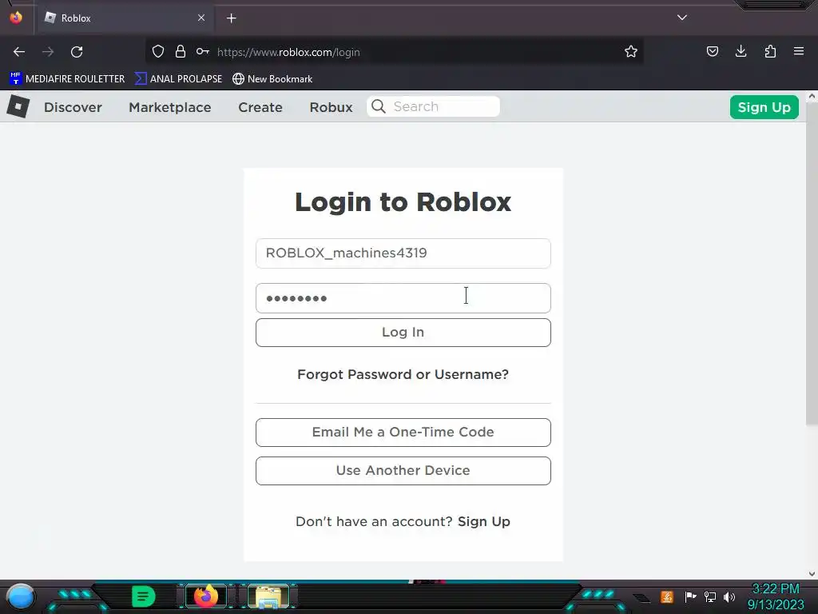Go back with the browser back arrow
818x614 pixels.
click(19, 52)
